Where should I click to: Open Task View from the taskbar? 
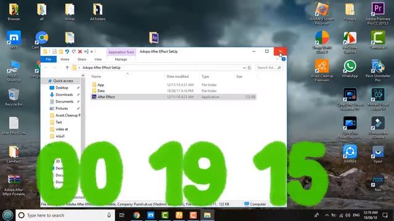tap(122, 215)
